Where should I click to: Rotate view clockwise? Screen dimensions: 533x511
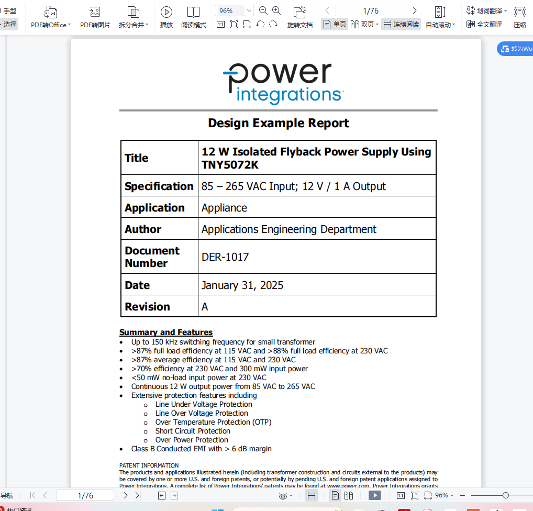273,25
